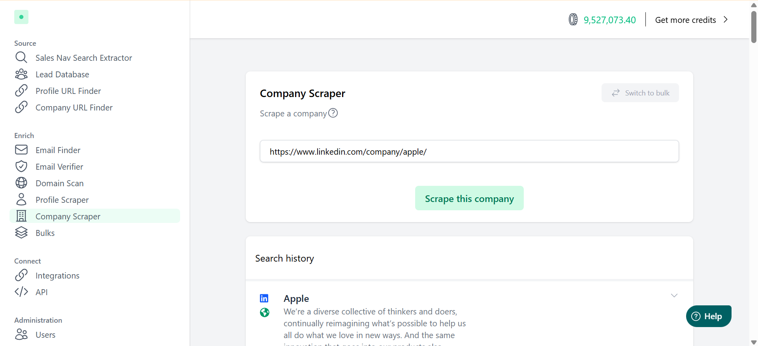Click the green logo icon at top left
The image size is (758, 346).
21,17
